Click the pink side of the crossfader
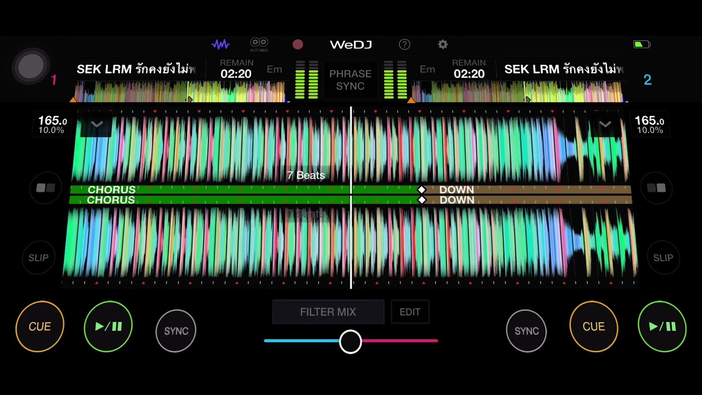Image resolution: width=702 pixels, height=395 pixels. tap(400, 341)
